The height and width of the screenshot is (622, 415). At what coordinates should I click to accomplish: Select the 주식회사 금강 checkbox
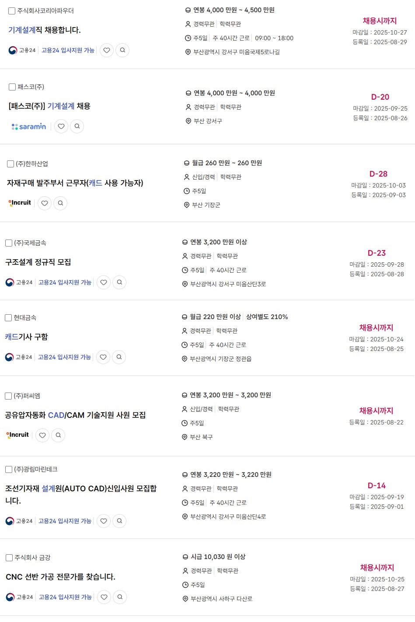[9, 558]
